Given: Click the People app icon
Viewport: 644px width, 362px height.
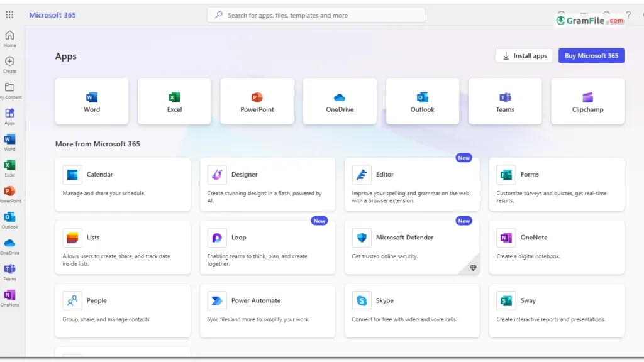Looking at the screenshot, I should tap(72, 301).
